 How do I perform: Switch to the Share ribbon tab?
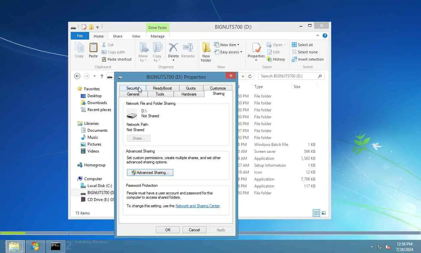117,36
